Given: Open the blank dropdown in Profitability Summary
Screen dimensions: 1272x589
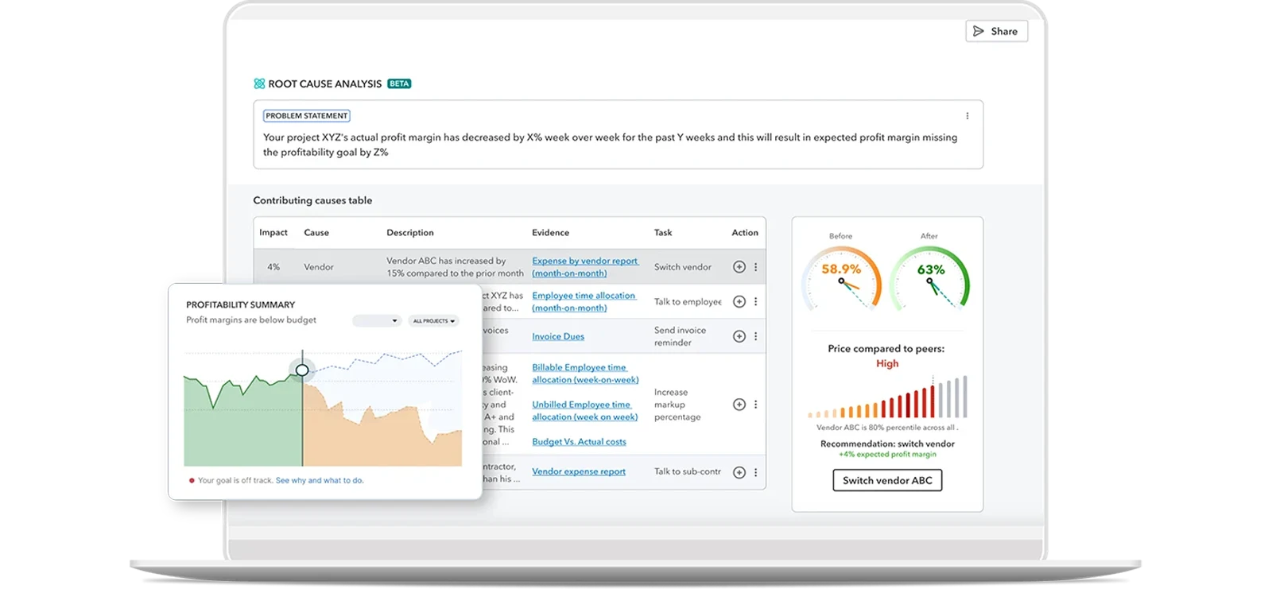Looking at the screenshot, I should coord(377,321).
